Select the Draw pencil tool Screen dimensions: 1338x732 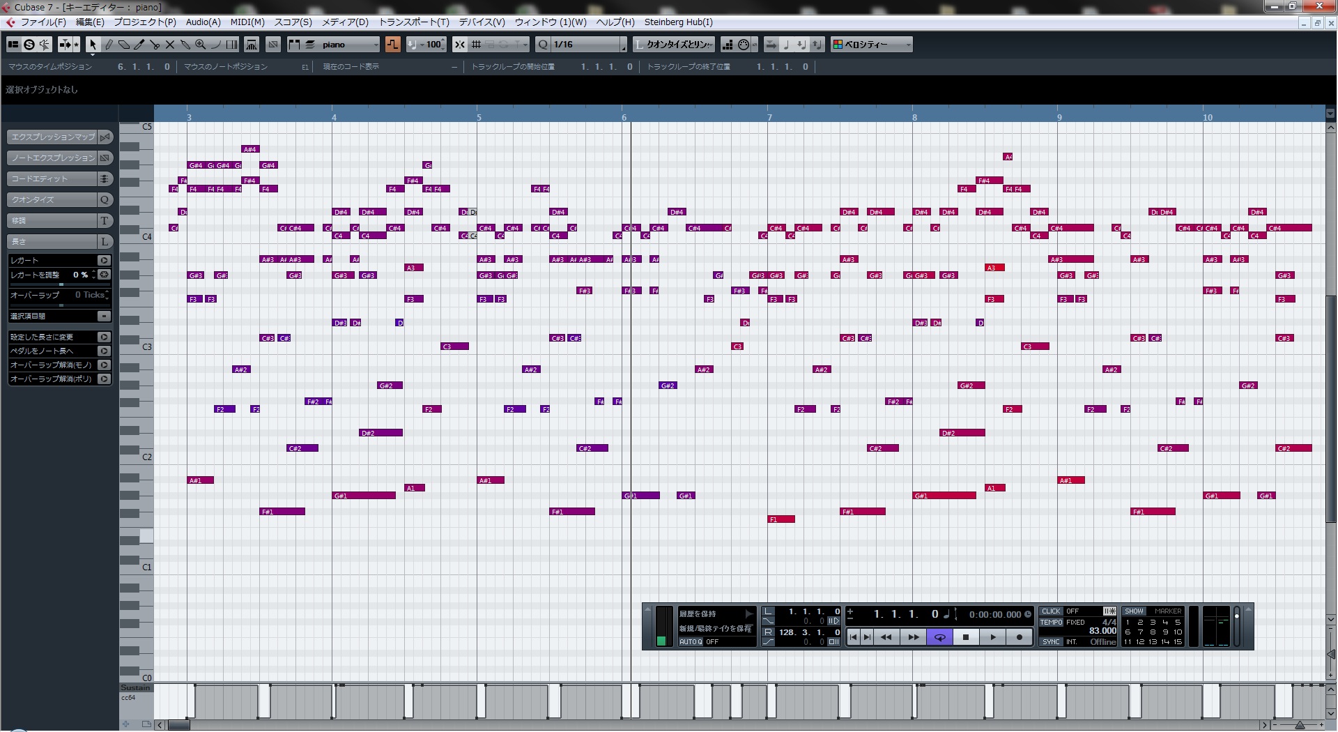pos(109,45)
